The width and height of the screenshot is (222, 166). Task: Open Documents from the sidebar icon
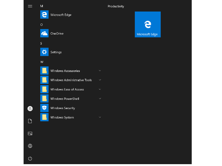pos(30,121)
